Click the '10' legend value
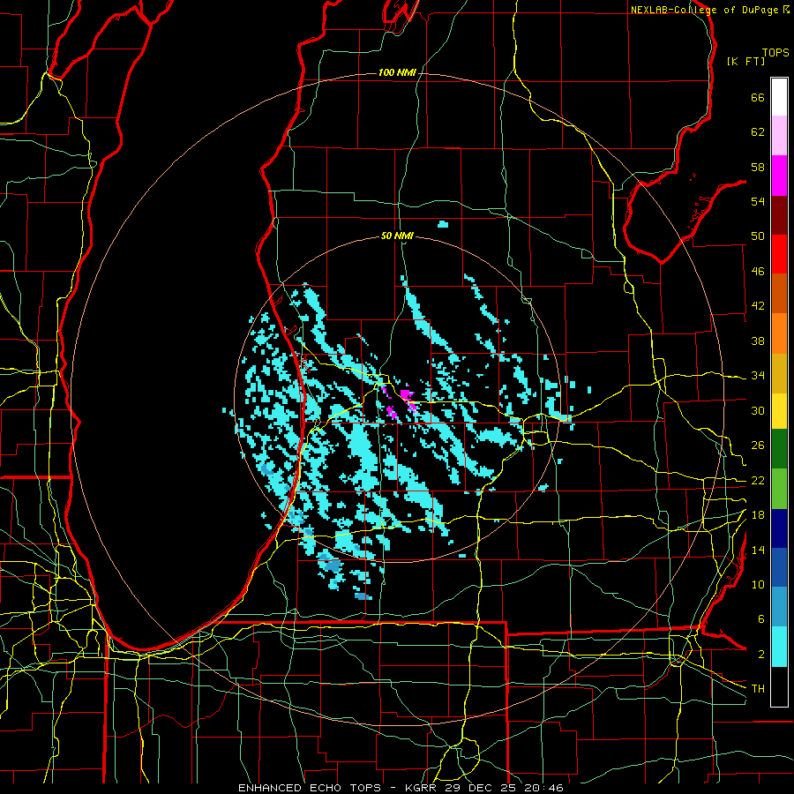This screenshot has width=794, height=794. [758, 585]
